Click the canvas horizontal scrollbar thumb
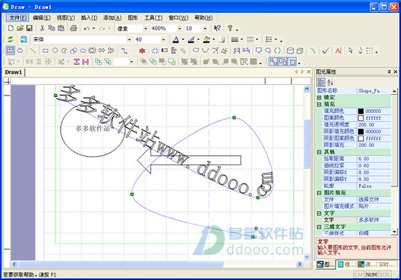 click(121, 264)
